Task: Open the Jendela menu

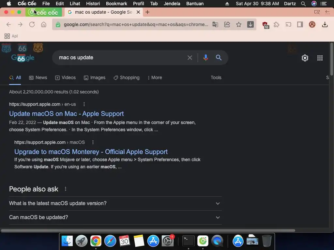Action: pyautogui.click(x=172, y=4)
